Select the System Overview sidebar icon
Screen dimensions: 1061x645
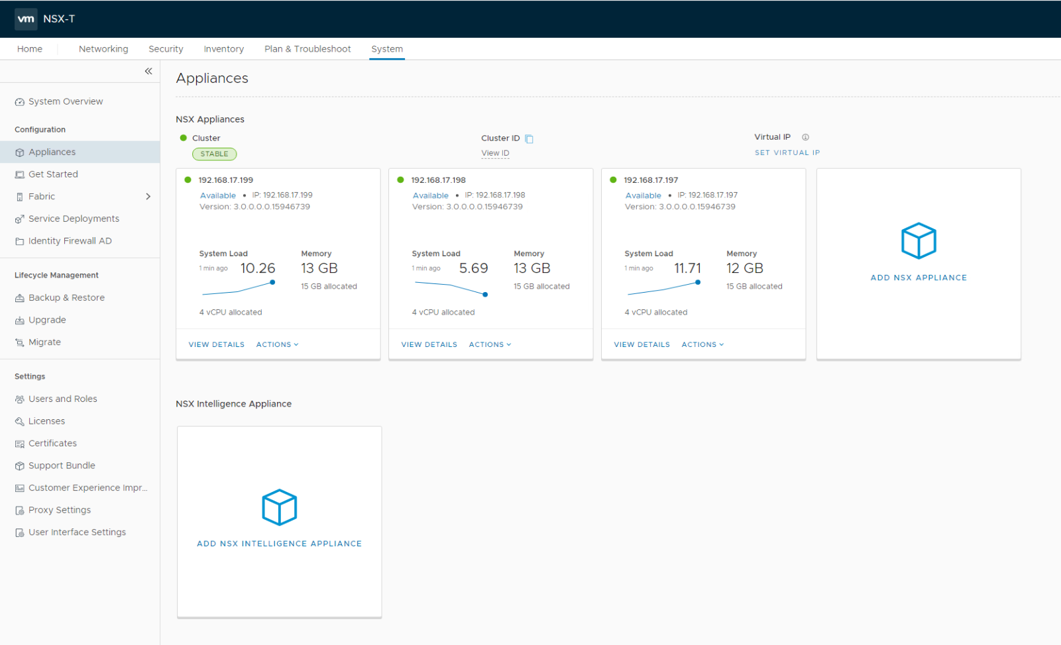19,101
